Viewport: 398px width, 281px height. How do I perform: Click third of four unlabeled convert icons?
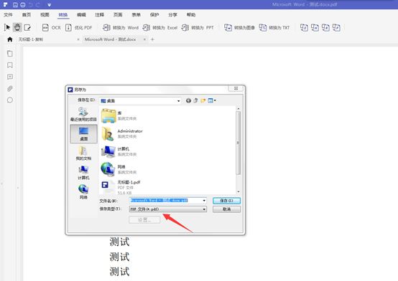point(325,27)
